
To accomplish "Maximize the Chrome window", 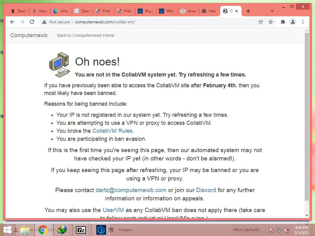I will click(x=292, y=7).
